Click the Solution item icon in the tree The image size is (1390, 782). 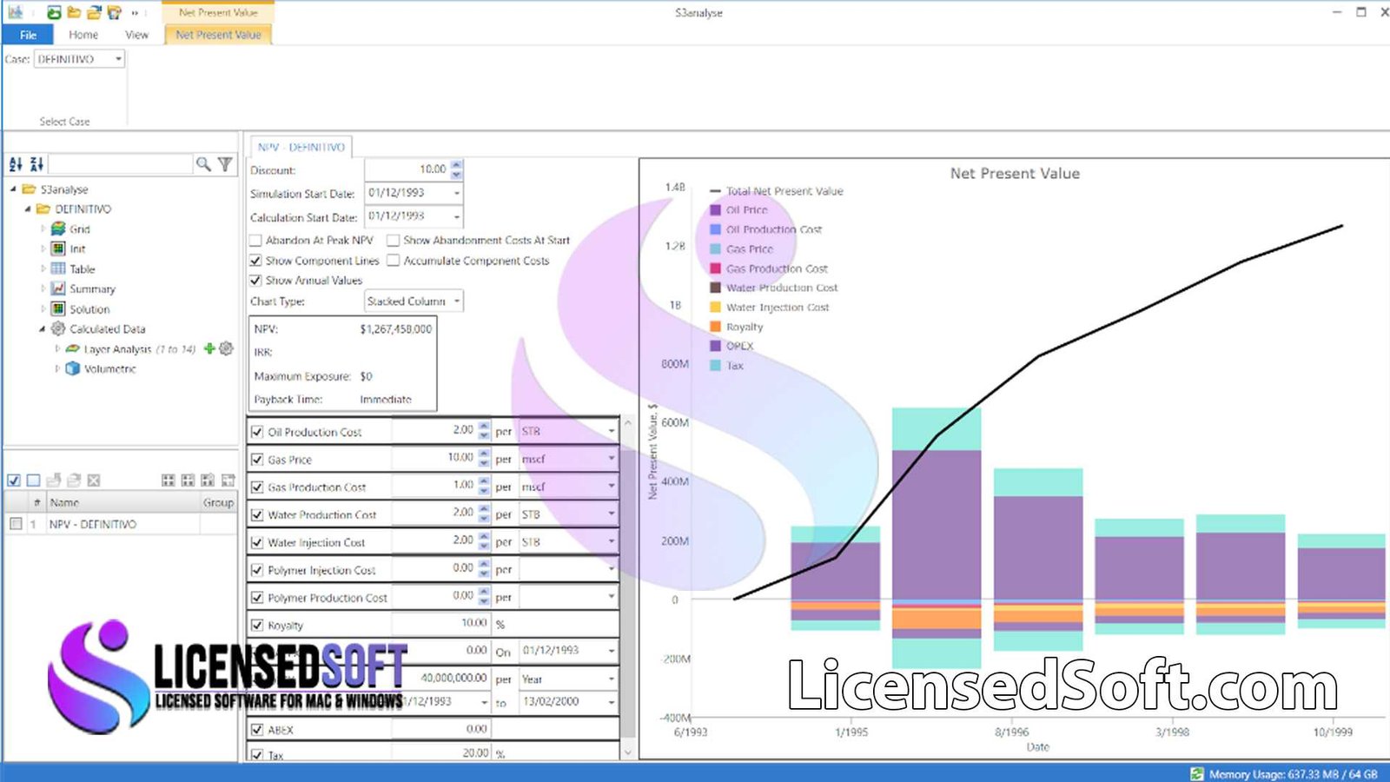click(58, 308)
